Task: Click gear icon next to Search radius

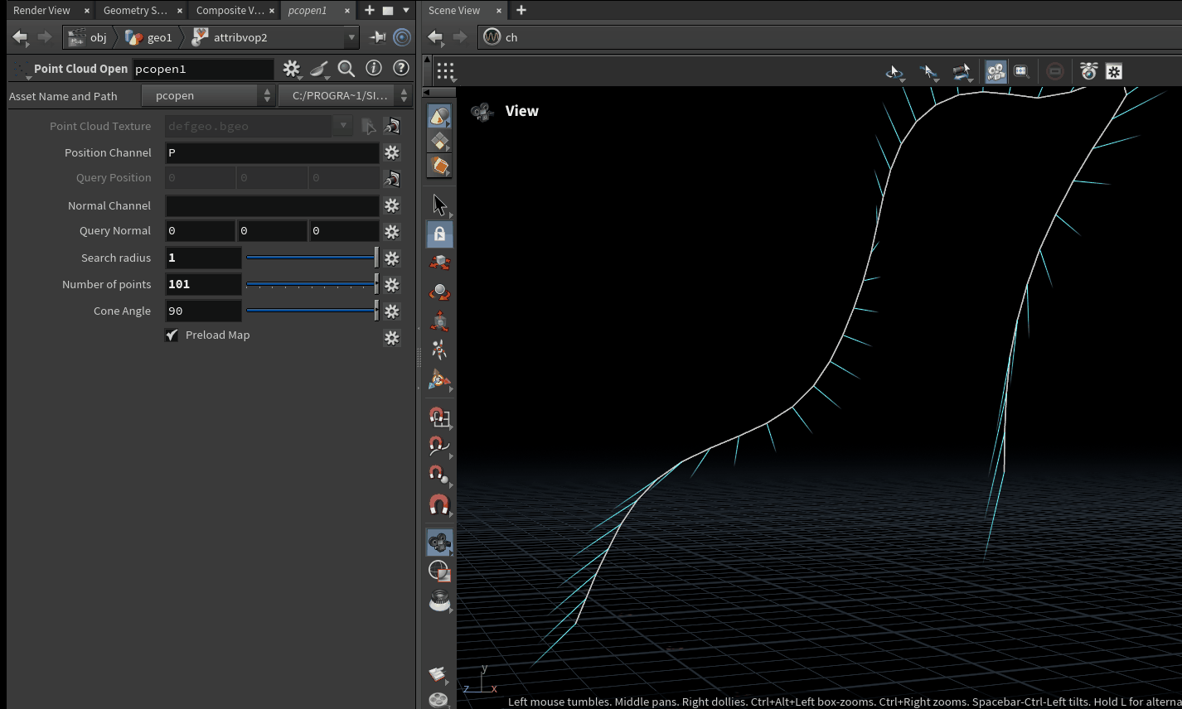Action: pyautogui.click(x=392, y=258)
